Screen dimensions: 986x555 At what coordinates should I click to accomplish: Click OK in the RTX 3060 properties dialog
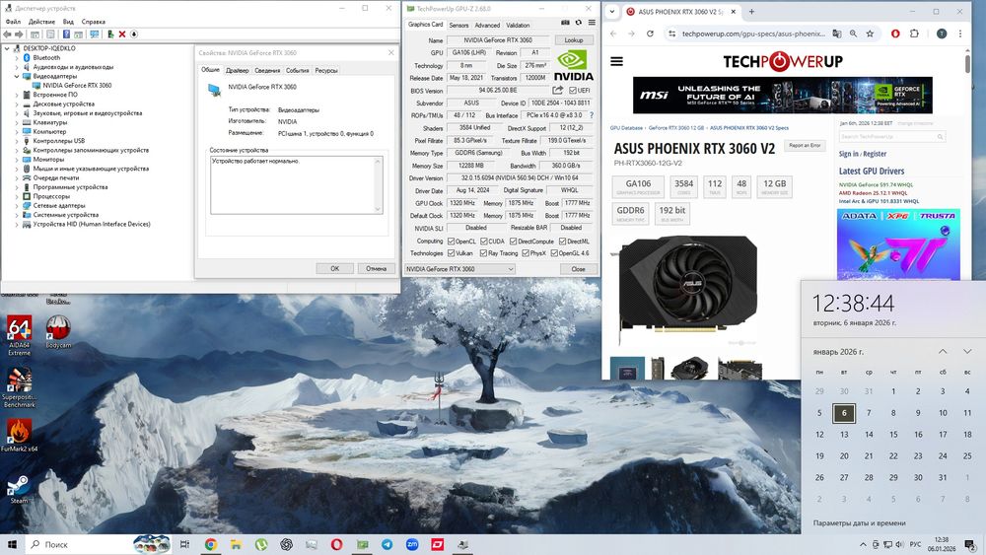point(334,268)
